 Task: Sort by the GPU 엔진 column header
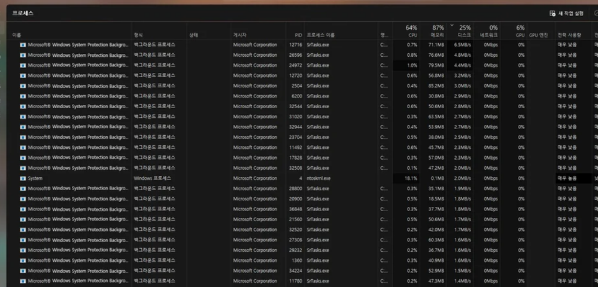click(x=539, y=35)
